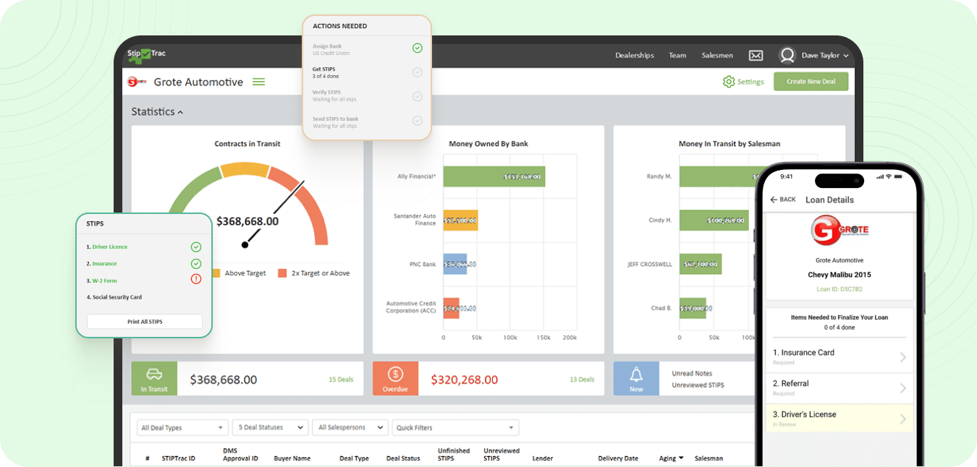This screenshot has width=977, height=467.
Task: Open the hamburger menu beside Grote Automotive
Action: (x=258, y=82)
